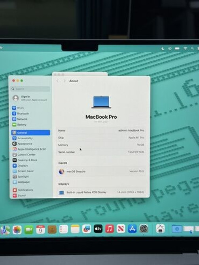Sign in with your Apple Account
This screenshot has width=199, height=265.
coord(30,98)
